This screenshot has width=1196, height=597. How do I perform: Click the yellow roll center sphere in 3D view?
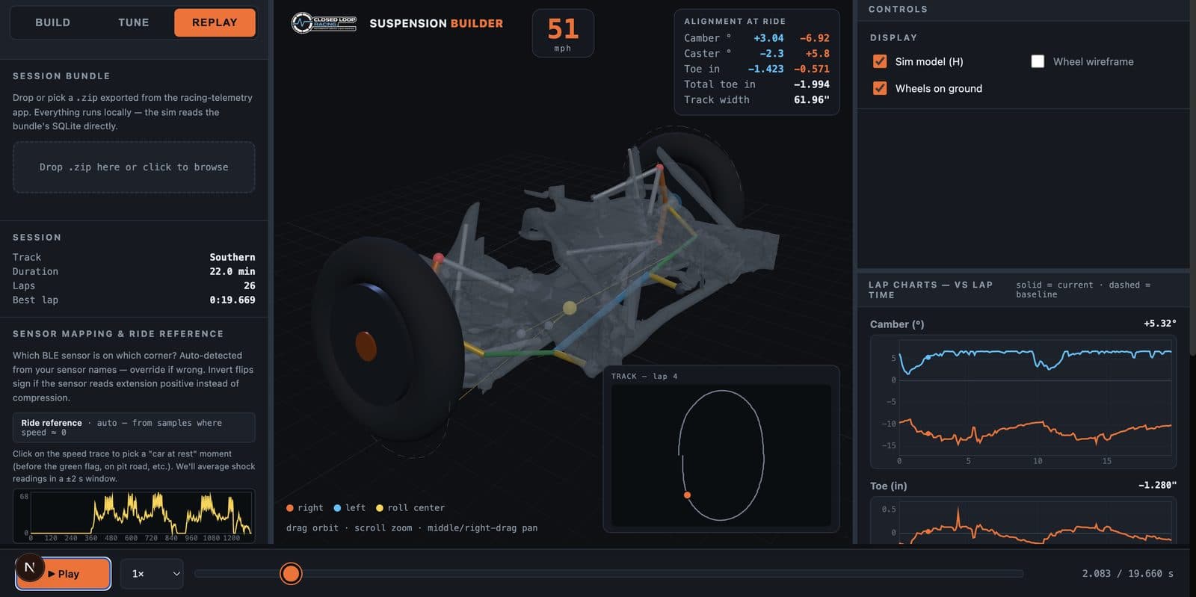coord(570,308)
